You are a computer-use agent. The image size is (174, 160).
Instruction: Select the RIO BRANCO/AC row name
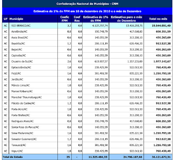(21, 26)
